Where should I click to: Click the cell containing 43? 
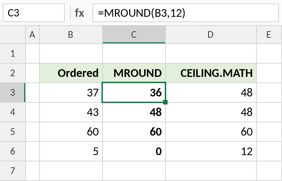(x=71, y=112)
